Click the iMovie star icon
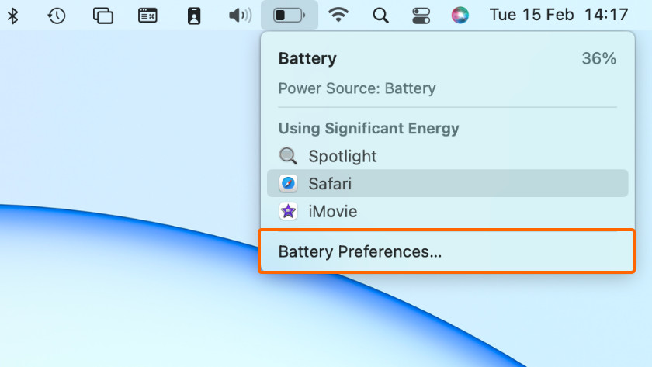This screenshot has width=652, height=367. click(x=288, y=211)
